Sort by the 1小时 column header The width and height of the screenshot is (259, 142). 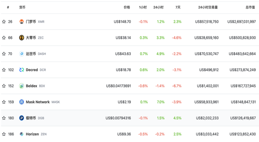click(x=143, y=7)
